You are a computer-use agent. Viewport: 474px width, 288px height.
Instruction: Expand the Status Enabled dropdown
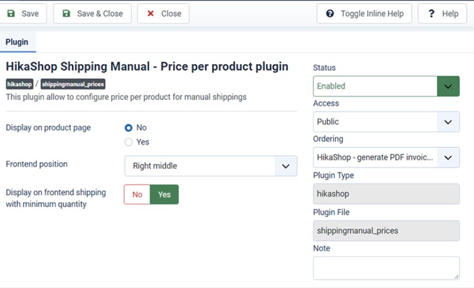tap(448, 86)
